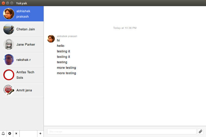Image resolution: width=206 pixels, height=137 pixels.
Task: Open the Chetan Jain conversation
Action: (x=22, y=29)
